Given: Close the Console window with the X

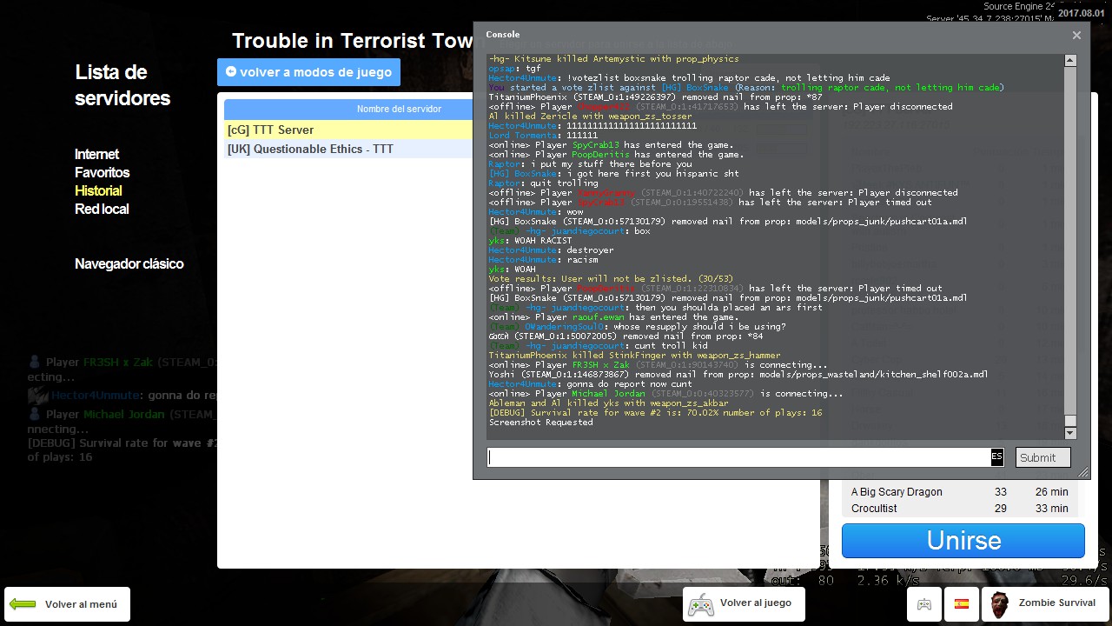Looking at the screenshot, I should click(1076, 36).
